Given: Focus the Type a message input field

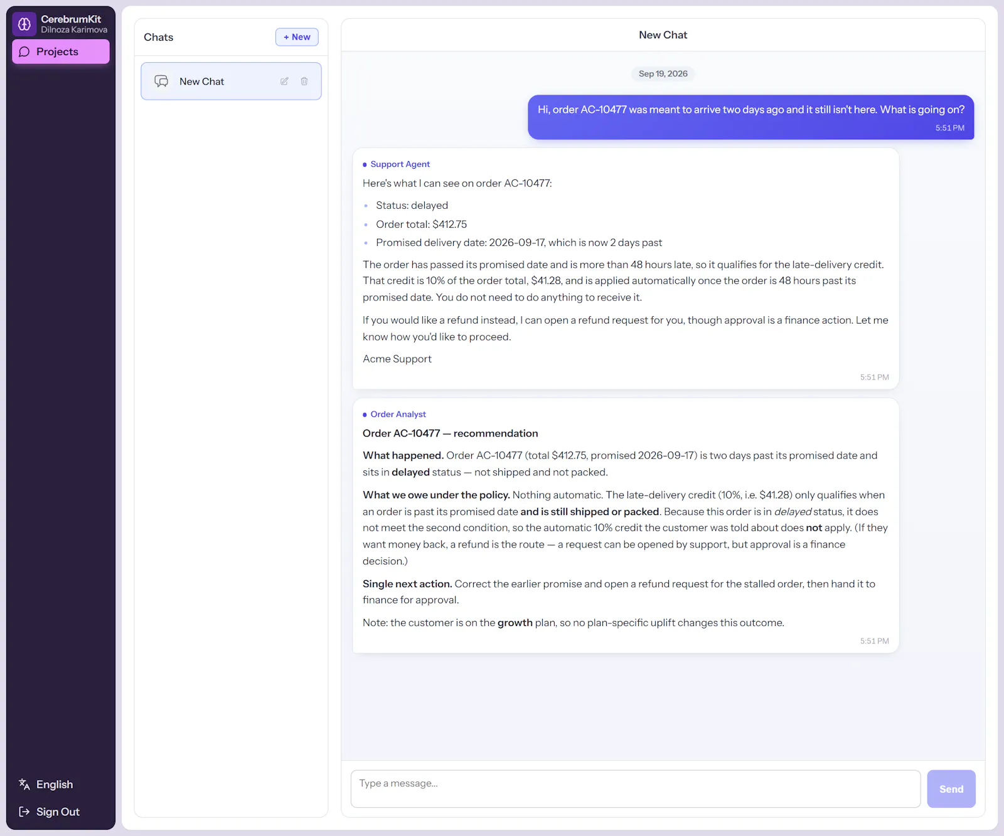Looking at the screenshot, I should tap(636, 788).
